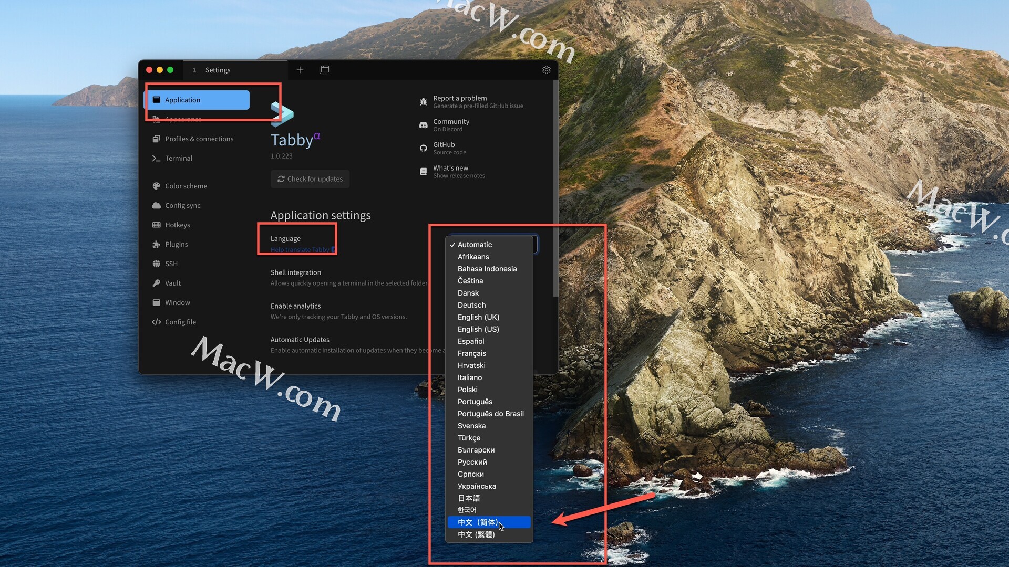Select 中文 (简体) language option
This screenshot has width=1009, height=567.
pyautogui.click(x=489, y=522)
